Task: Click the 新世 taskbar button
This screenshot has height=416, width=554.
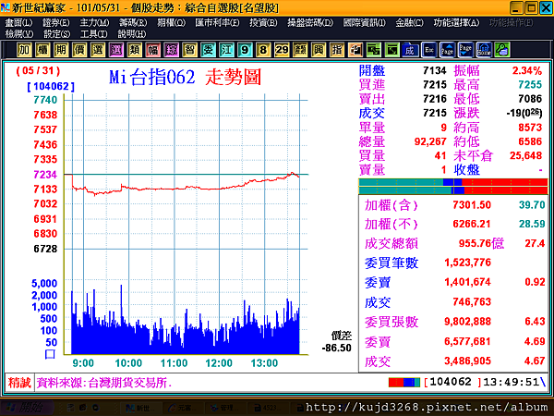Action: pos(140,409)
